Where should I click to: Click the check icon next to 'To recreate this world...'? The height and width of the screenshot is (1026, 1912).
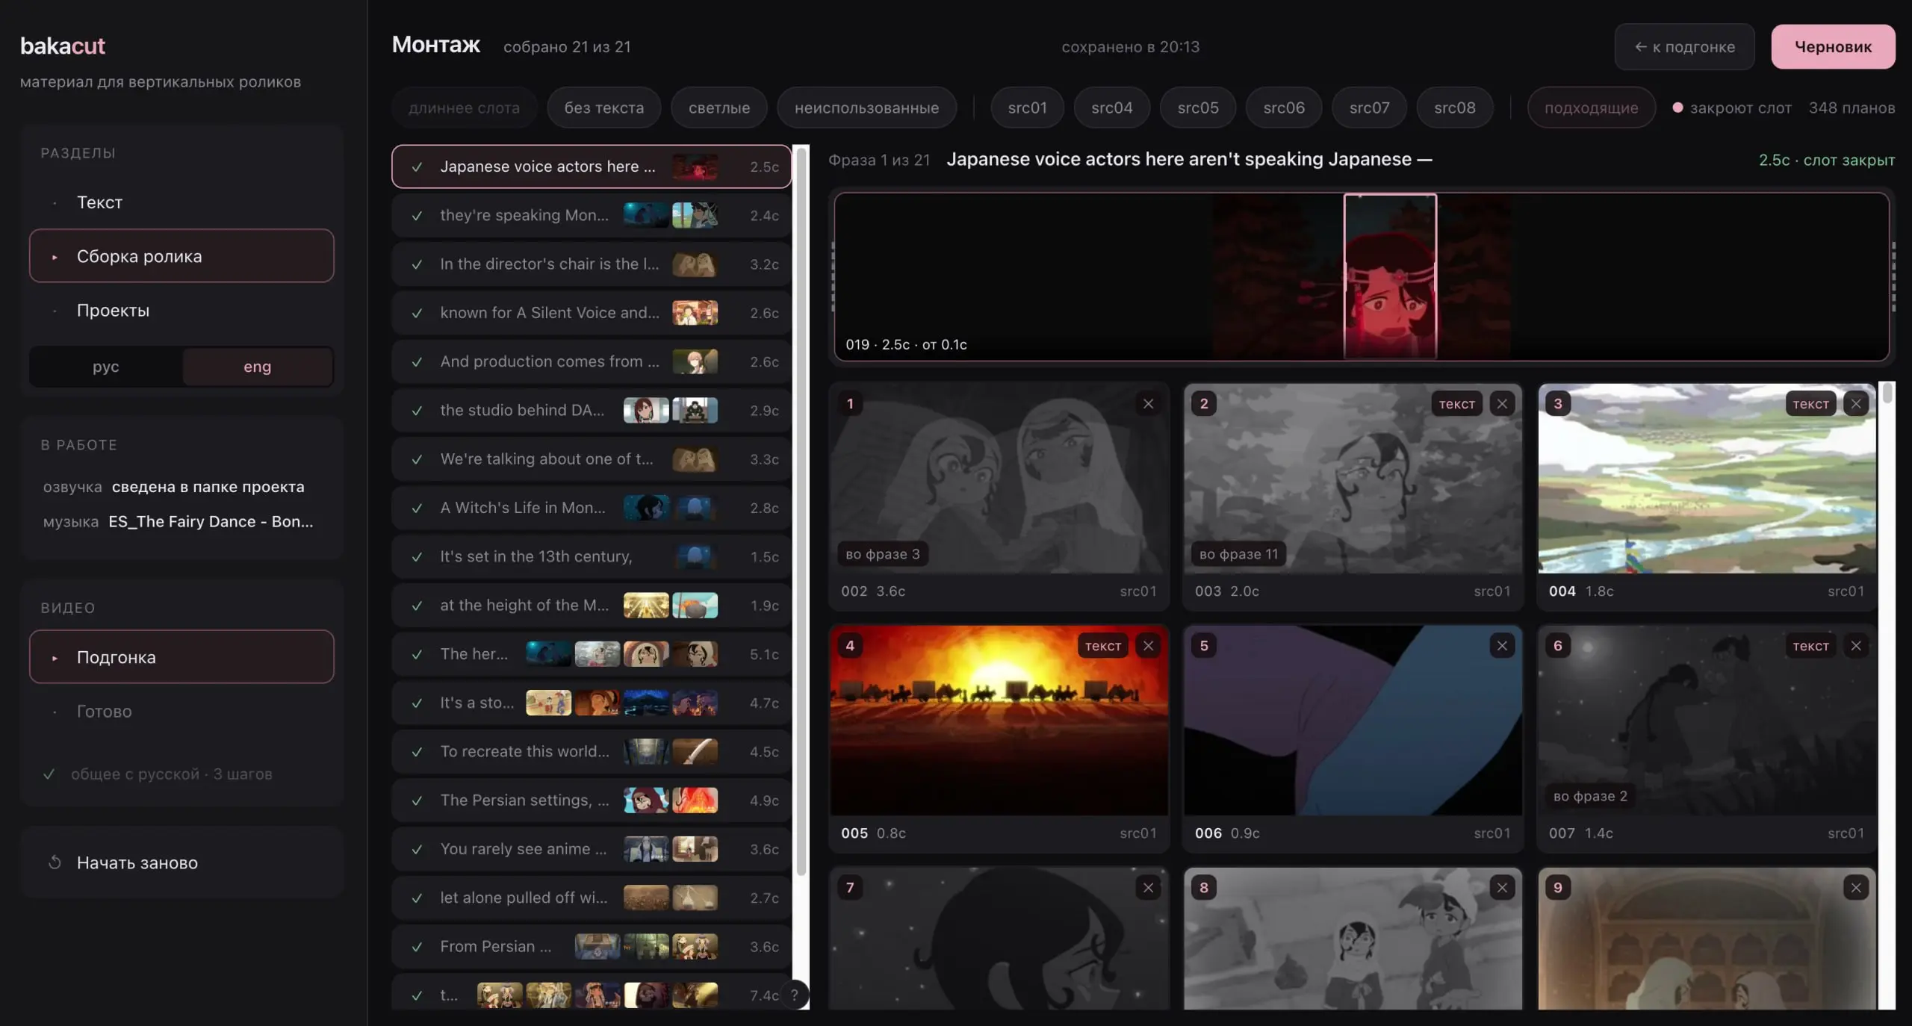pyautogui.click(x=418, y=752)
